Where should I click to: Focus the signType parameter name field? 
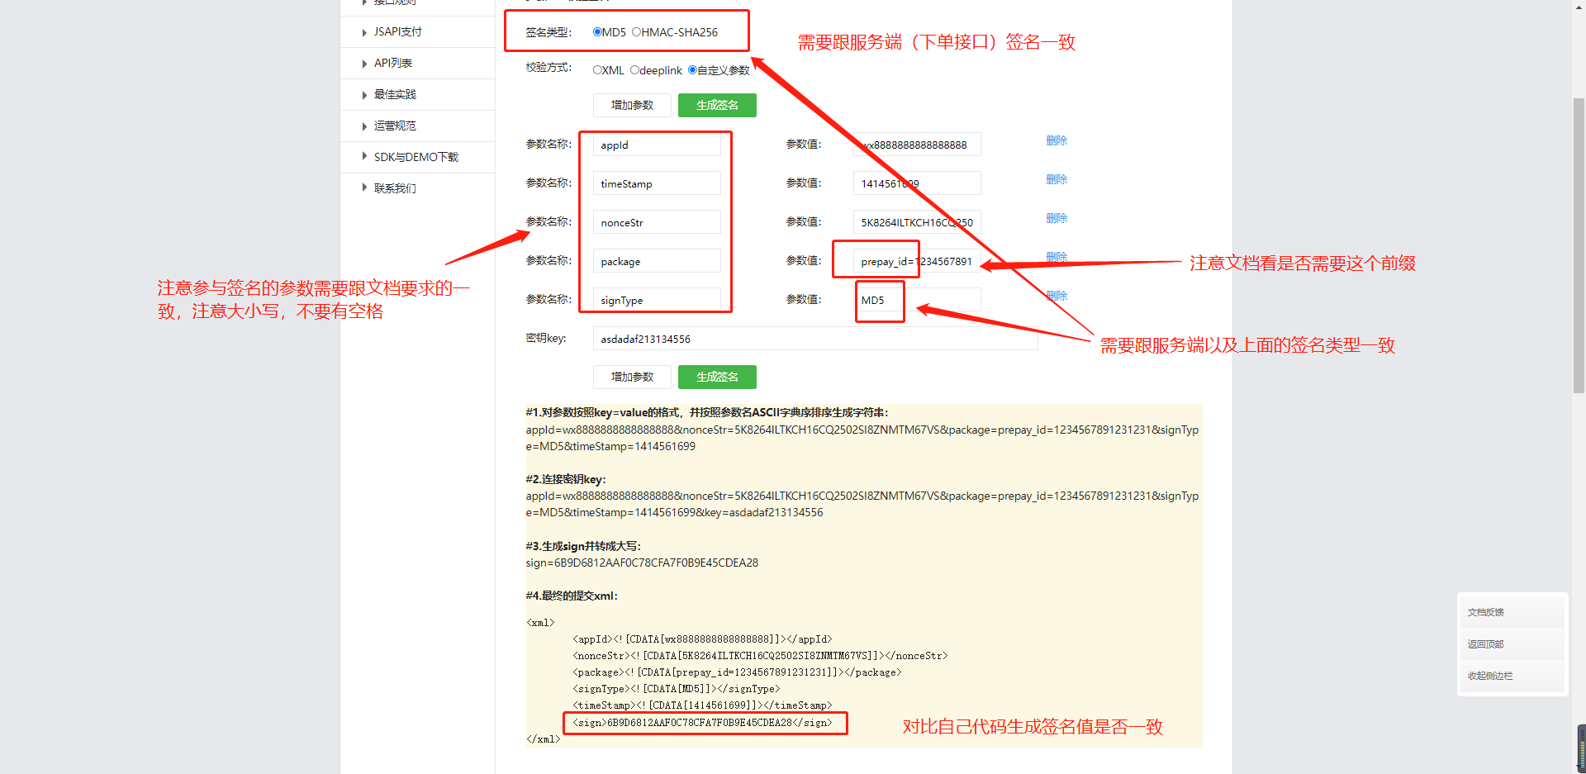(x=657, y=300)
